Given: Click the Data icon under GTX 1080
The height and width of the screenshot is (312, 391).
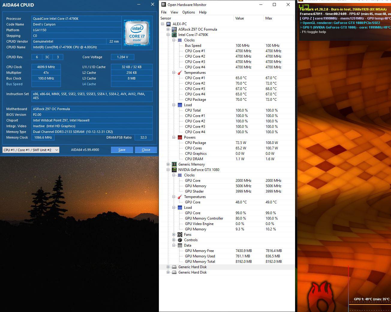Looking at the screenshot, I should [x=180, y=245].
